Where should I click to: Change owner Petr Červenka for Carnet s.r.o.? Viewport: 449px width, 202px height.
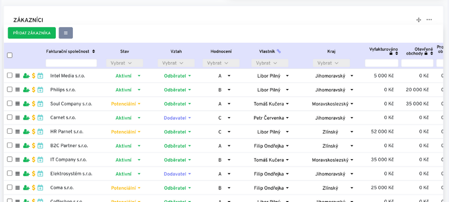271,118
